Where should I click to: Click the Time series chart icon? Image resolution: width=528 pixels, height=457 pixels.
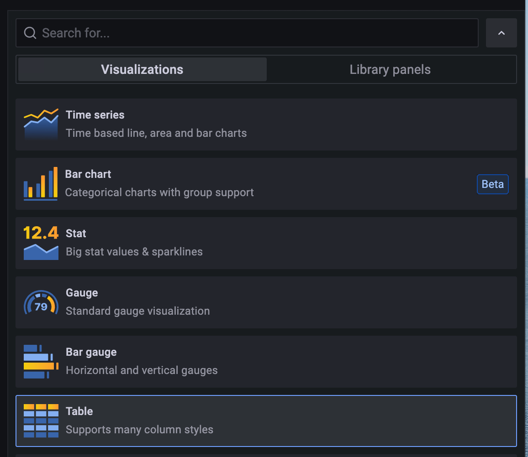[x=41, y=125]
